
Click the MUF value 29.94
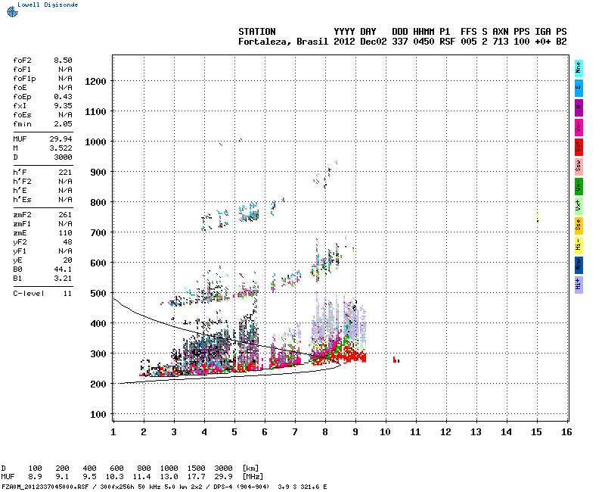point(61,139)
